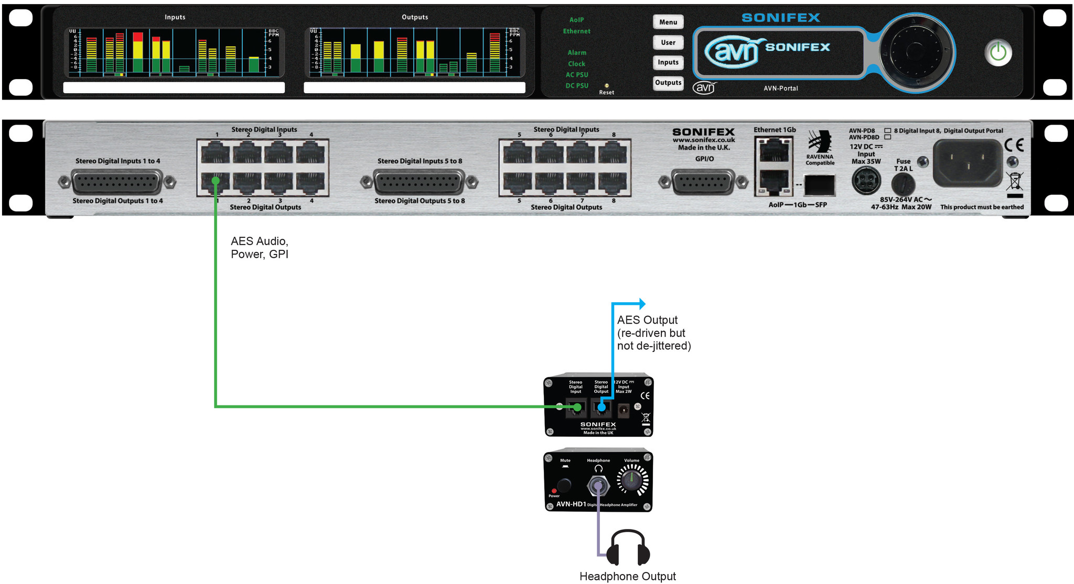The width and height of the screenshot is (1074, 584).
Task: Click the fuse holder labelled T 2A L
Action: pos(903,184)
